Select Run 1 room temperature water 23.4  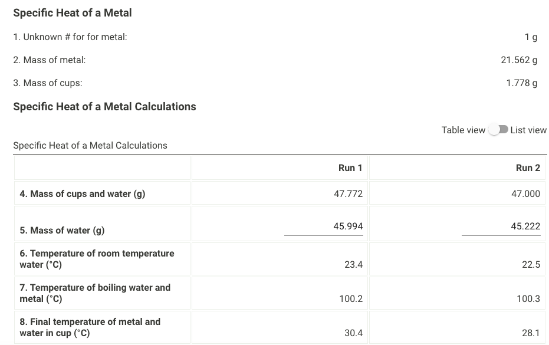tap(353, 264)
